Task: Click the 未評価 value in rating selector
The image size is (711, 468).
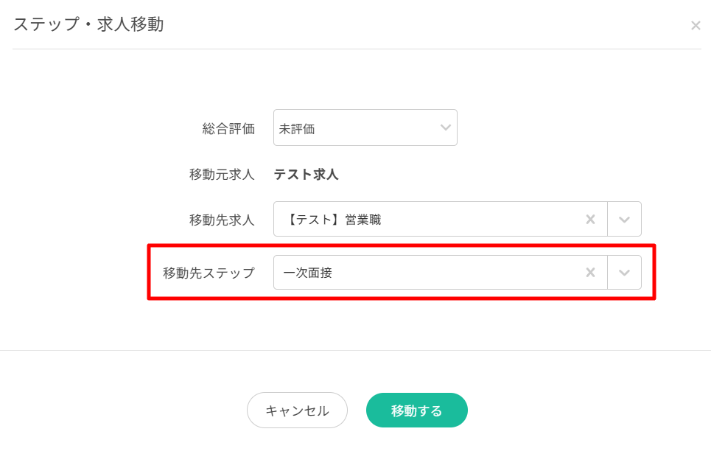Action: tap(297, 129)
